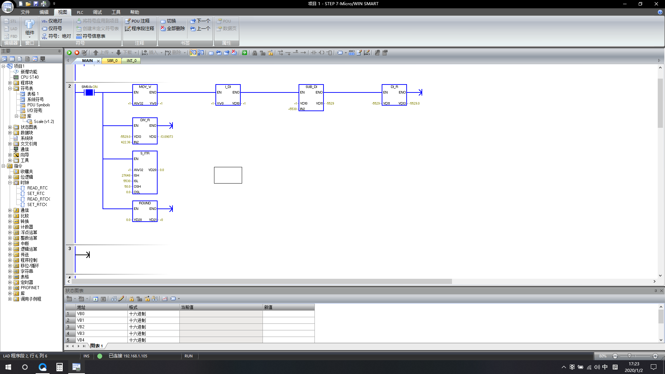Click the VB0 address cell
This screenshot has height=374, width=665.
click(x=101, y=314)
